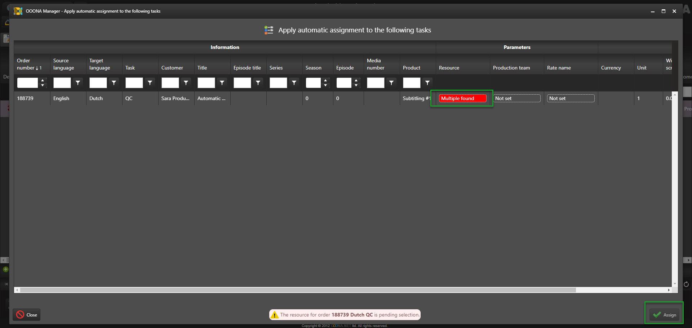Click the horizontal scrollbar right arrow
The height and width of the screenshot is (328, 692).
pyautogui.click(x=669, y=290)
